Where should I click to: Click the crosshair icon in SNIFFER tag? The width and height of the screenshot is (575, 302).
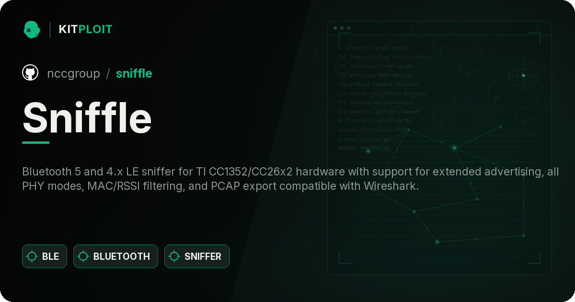174,256
